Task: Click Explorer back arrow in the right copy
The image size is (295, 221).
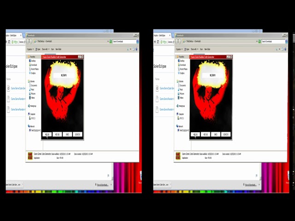Action: point(177,41)
